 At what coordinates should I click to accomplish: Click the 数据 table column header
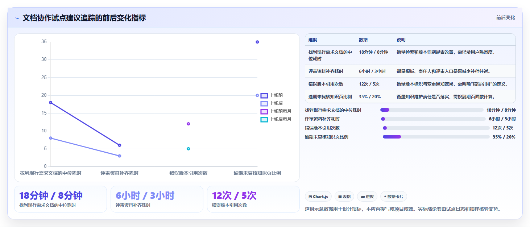[x=363, y=40]
